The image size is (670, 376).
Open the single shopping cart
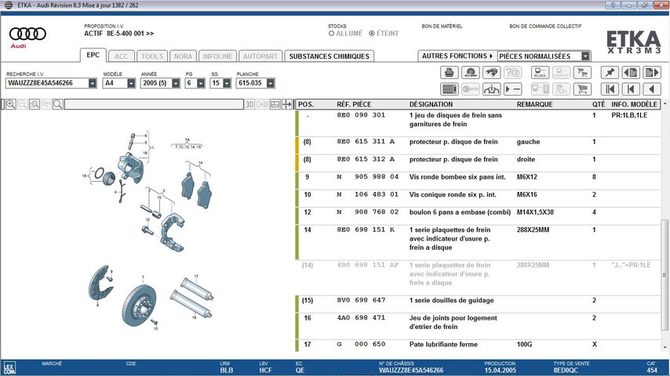pyautogui.click(x=582, y=89)
